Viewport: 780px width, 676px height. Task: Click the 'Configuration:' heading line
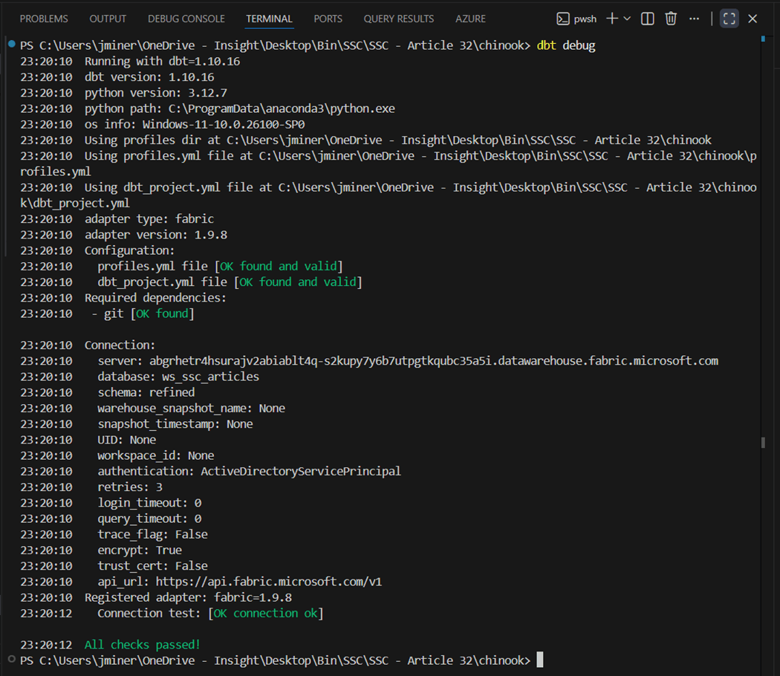click(x=129, y=250)
